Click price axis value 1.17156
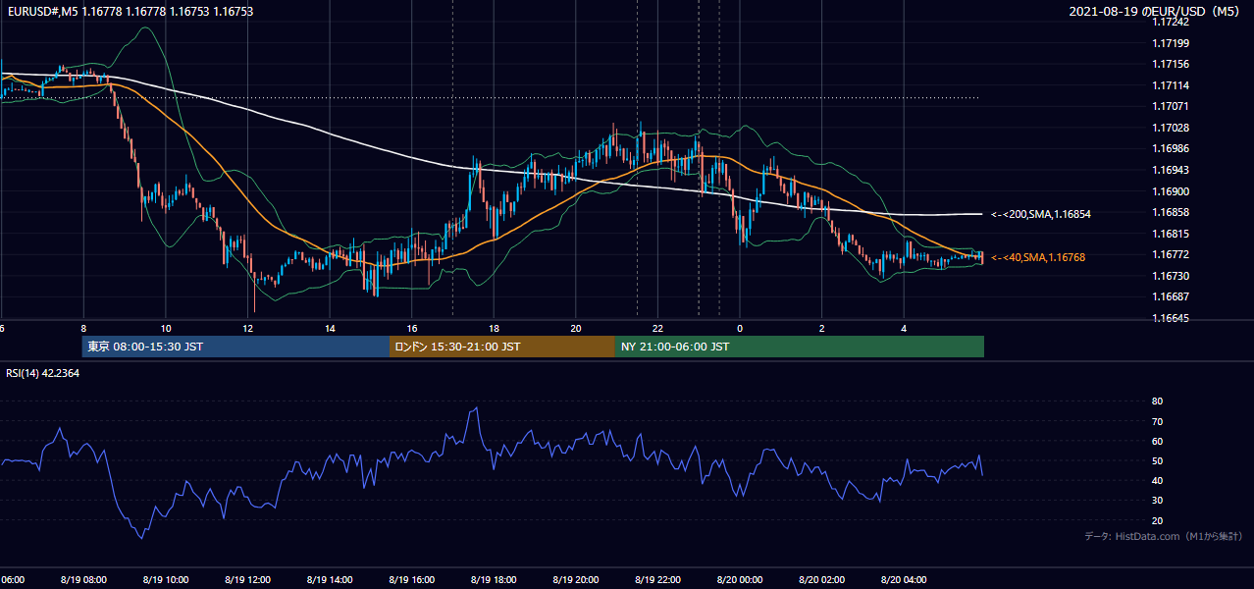Image resolution: width=1254 pixels, height=589 pixels. click(x=1170, y=65)
